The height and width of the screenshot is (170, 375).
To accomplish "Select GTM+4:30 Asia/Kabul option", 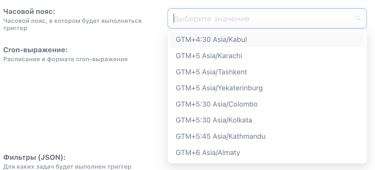I will [x=267, y=40].
